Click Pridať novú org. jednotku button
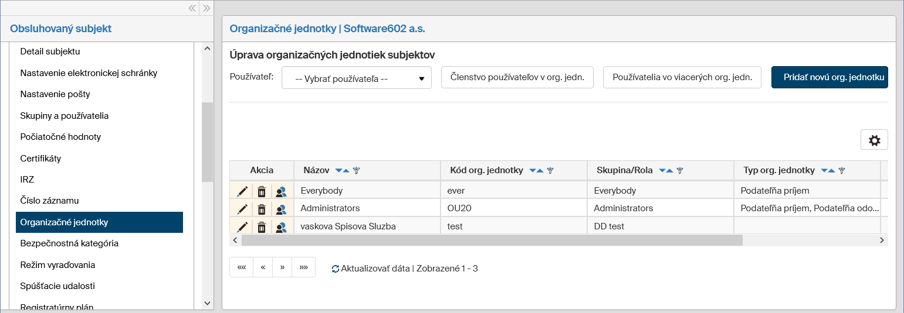 829,77
